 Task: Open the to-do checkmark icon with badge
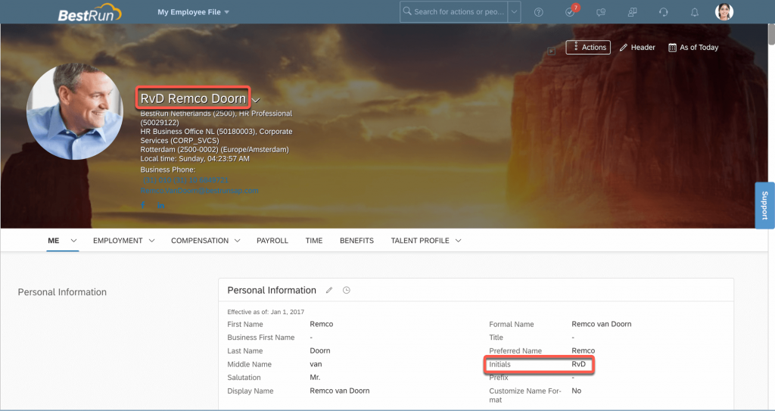tap(571, 12)
